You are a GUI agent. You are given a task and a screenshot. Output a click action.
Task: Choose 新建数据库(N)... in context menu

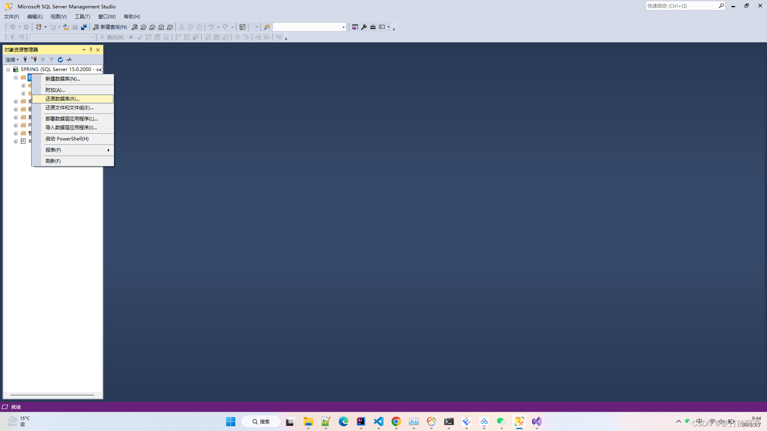click(63, 79)
